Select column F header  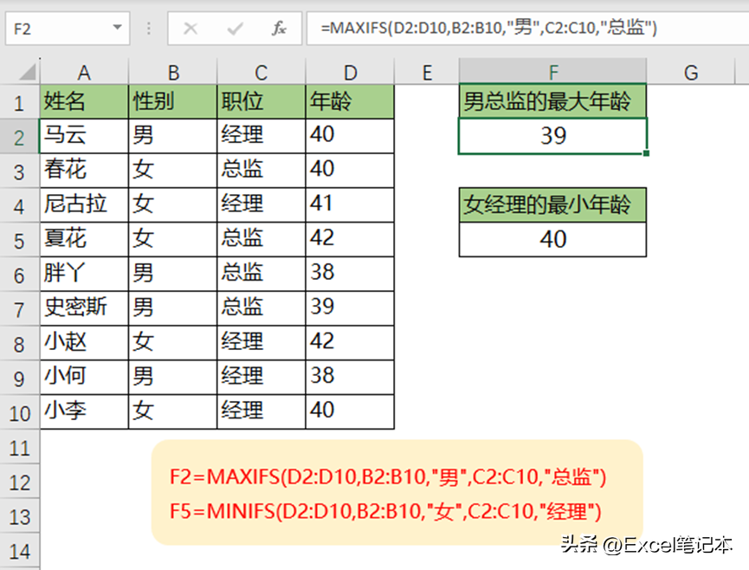tap(552, 72)
